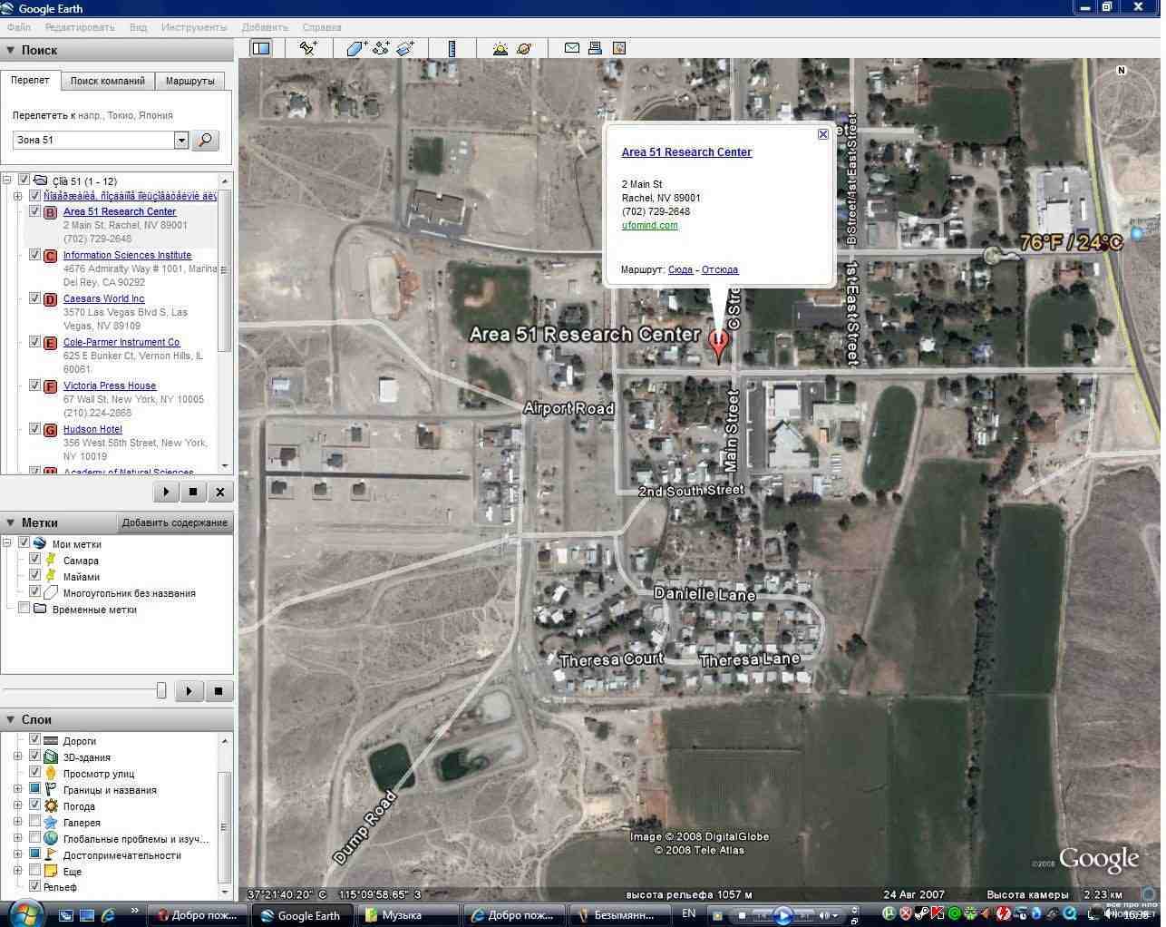Uncheck Самара placemark checkbox
Viewport: 1166px width, 927px height.
[35, 560]
